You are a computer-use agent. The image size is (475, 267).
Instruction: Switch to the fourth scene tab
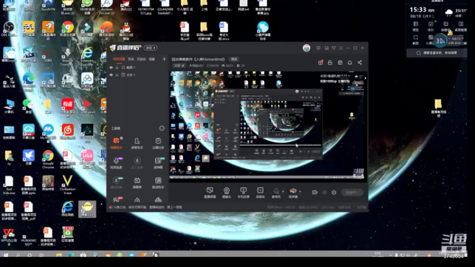coord(152,59)
